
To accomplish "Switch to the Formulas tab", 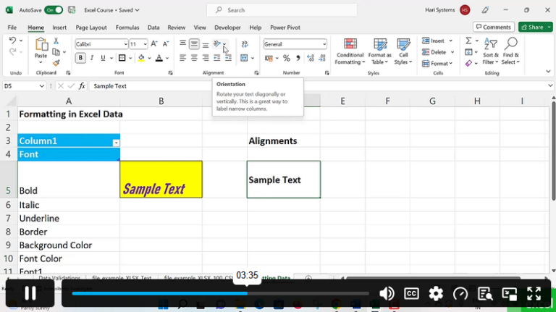I will [127, 28].
